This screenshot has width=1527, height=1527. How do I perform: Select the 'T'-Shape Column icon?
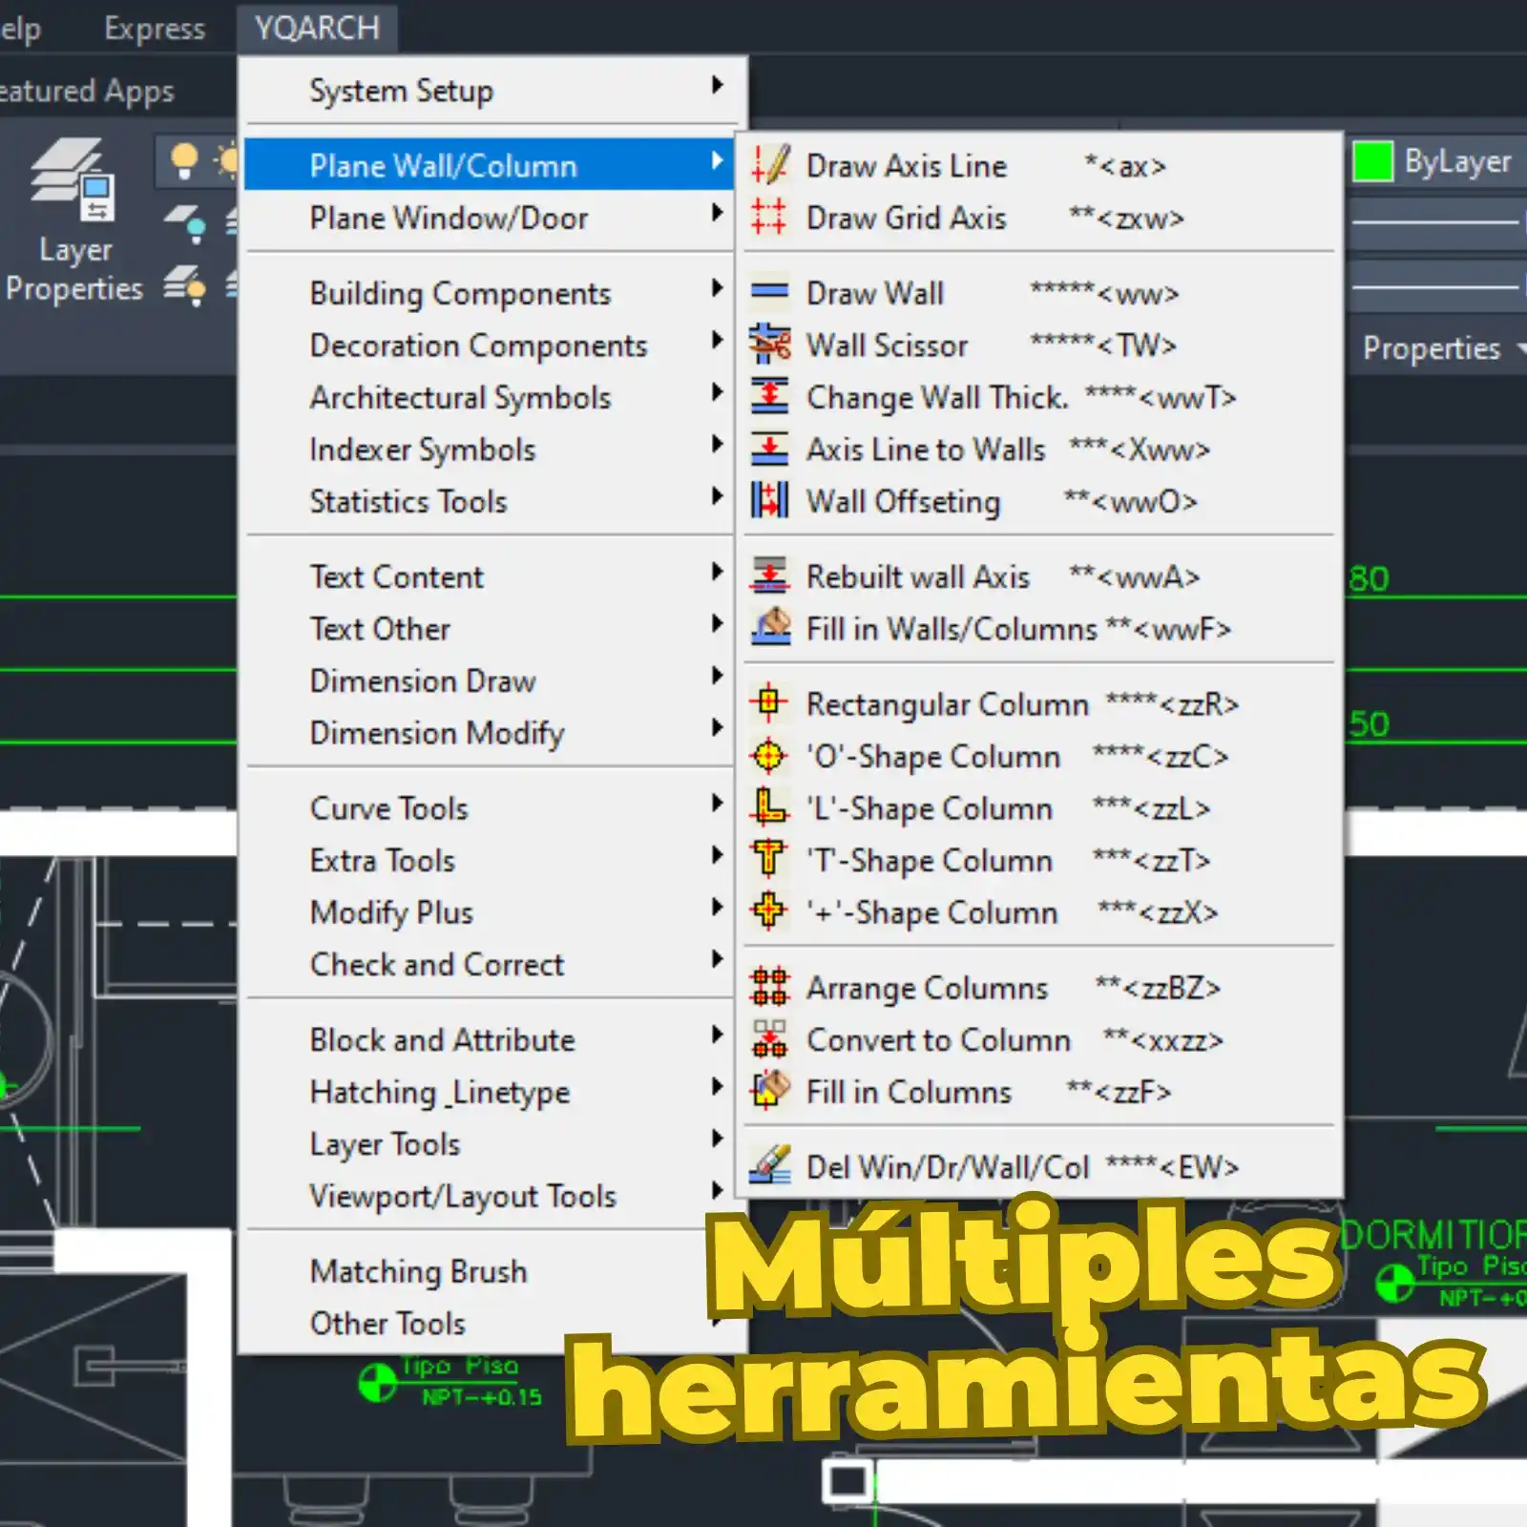(769, 859)
